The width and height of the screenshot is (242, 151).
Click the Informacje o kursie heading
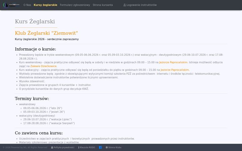tap(36, 49)
